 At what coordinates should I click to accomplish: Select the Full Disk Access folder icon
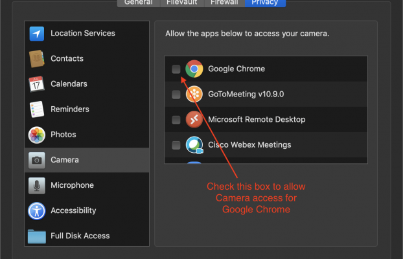(37, 236)
